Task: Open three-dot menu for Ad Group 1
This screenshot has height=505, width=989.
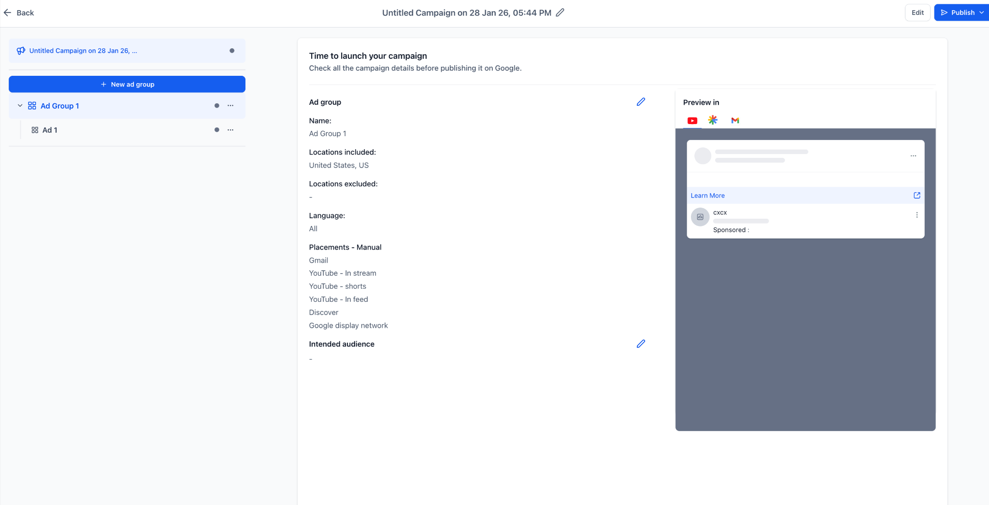Action: (x=230, y=106)
